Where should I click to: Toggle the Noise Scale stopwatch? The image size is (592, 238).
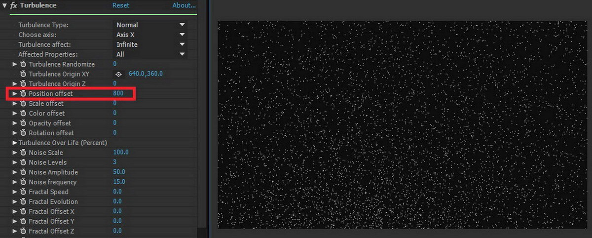[x=23, y=153]
